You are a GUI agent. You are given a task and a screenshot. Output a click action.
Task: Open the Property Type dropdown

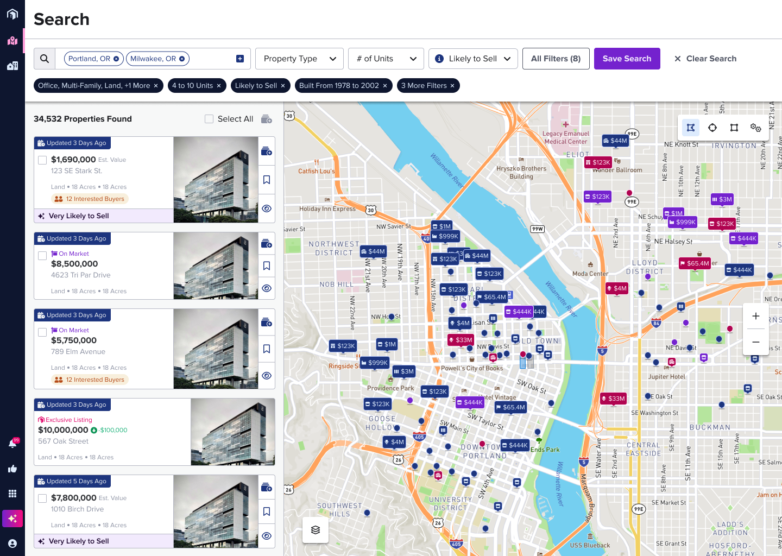point(299,59)
